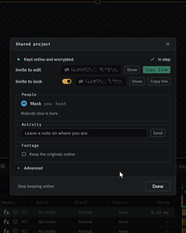
Task: Enable Keep the originals online
Action: click(24, 154)
